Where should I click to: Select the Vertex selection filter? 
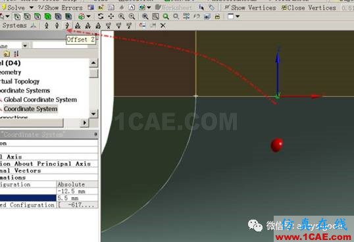pyautogui.click(x=17, y=16)
